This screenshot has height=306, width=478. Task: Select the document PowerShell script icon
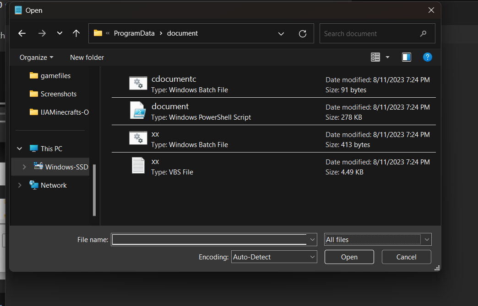138,110
